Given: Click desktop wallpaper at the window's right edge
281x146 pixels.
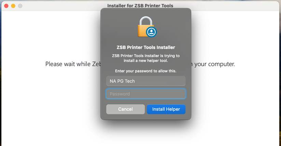Looking at the screenshot, I should pos(280,85).
